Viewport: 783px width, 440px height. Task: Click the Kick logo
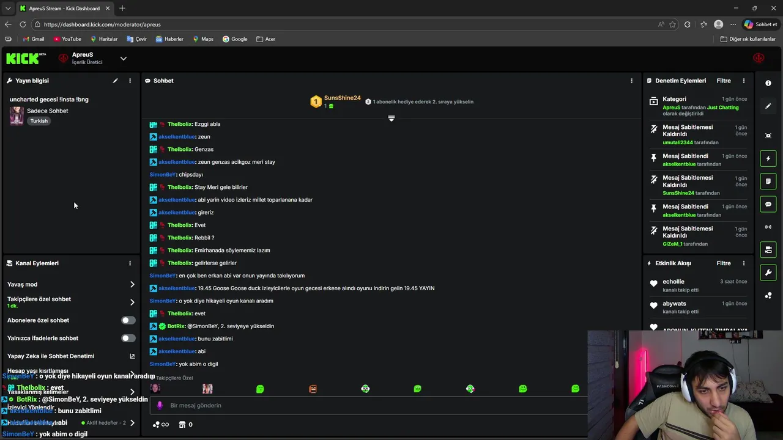26,59
